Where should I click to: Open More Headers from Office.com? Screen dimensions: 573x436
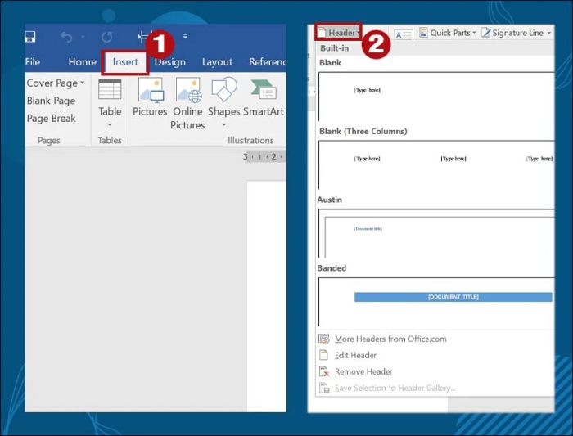pos(390,339)
